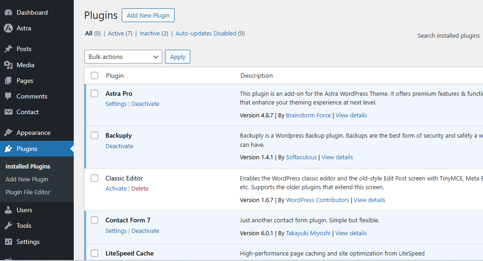Click the Users person icon
This screenshot has height=261, width=483.
(8, 210)
